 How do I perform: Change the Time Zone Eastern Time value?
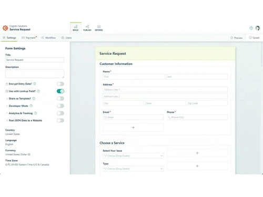pyautogui.click(x=27, y=164)
